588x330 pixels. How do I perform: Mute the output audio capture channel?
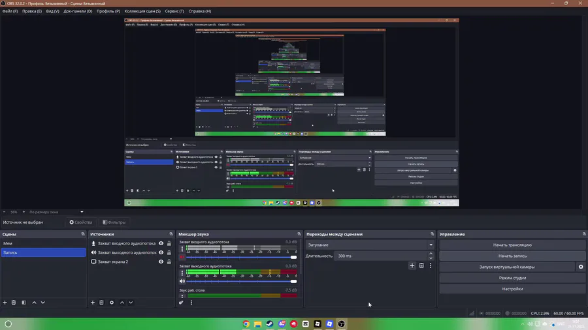[182, 281]
